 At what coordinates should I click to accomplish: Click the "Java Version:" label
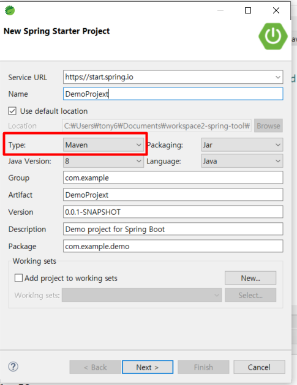click(x=30, y=162)
